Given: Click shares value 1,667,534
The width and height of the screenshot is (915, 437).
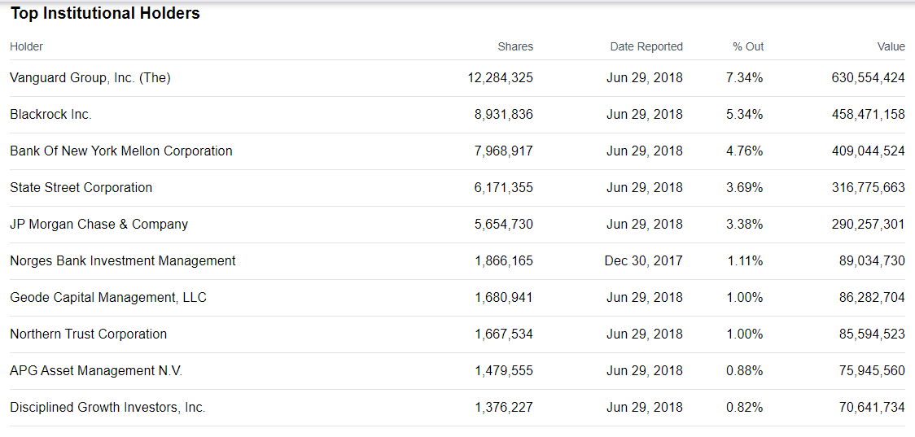Looking at the screenshot, I should (504, 334).
